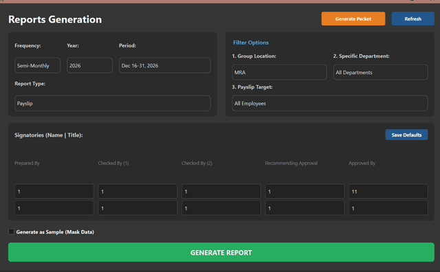Click the Signatories (Name | Title) label
The image size is (440, 272).
click(x=49, y=135)
